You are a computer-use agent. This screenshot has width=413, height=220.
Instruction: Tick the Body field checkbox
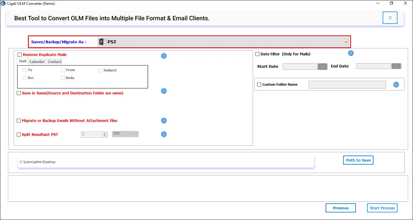pyautogui.click(x=63, y=78)
